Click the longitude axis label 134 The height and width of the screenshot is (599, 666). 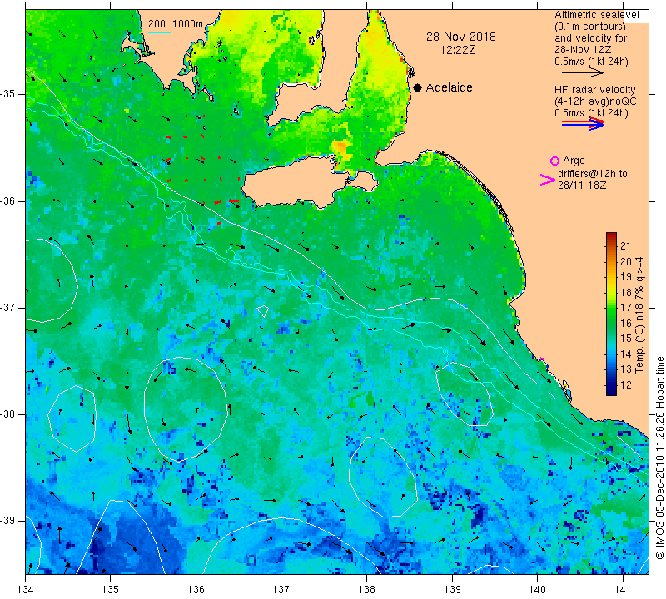[26, 589]
